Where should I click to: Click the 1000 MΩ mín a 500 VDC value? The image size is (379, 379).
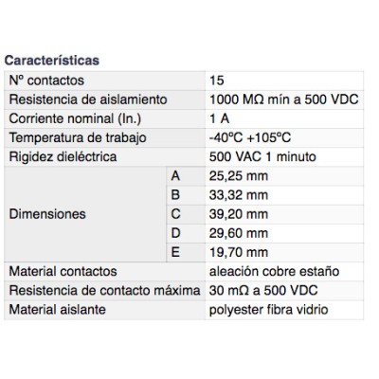(284, 99)
